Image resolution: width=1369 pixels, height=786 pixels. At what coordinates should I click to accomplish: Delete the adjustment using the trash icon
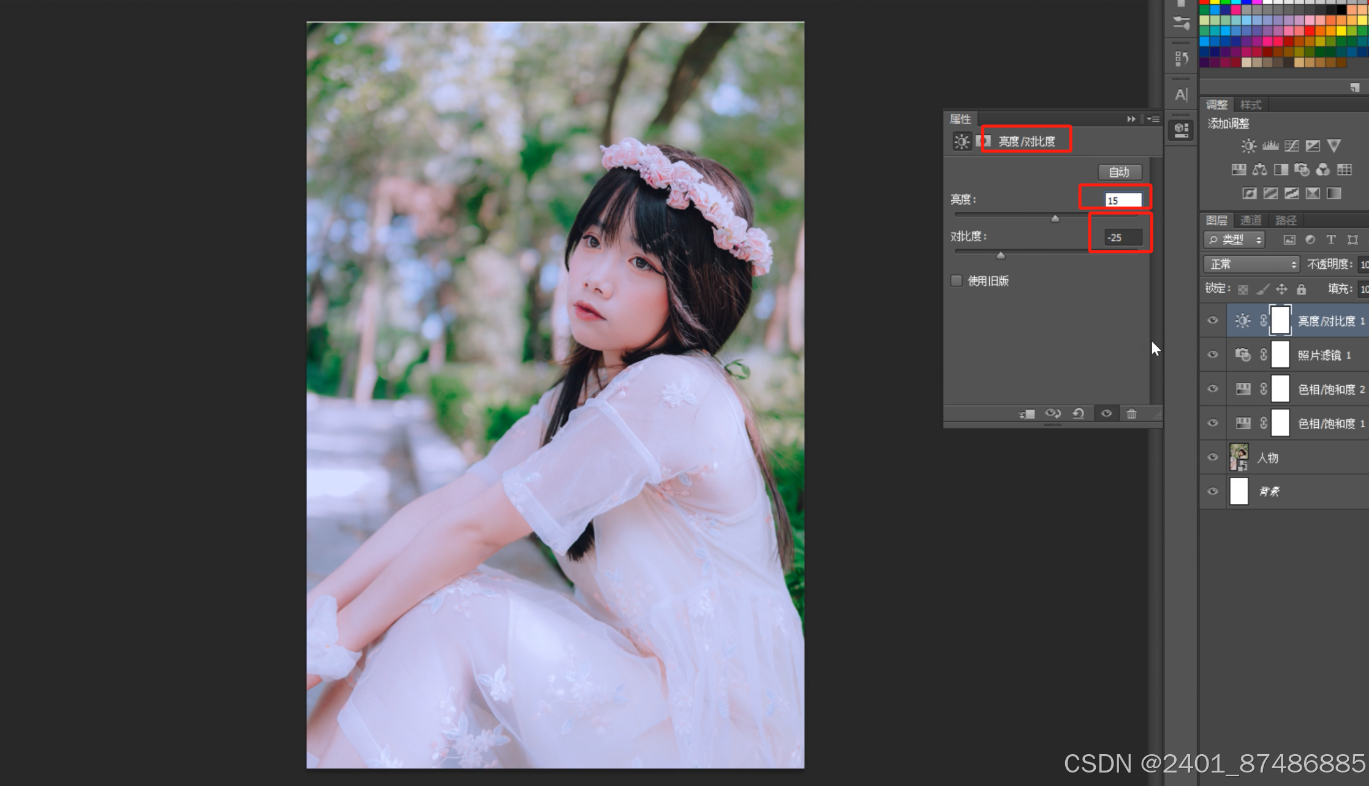(1131, 414)
